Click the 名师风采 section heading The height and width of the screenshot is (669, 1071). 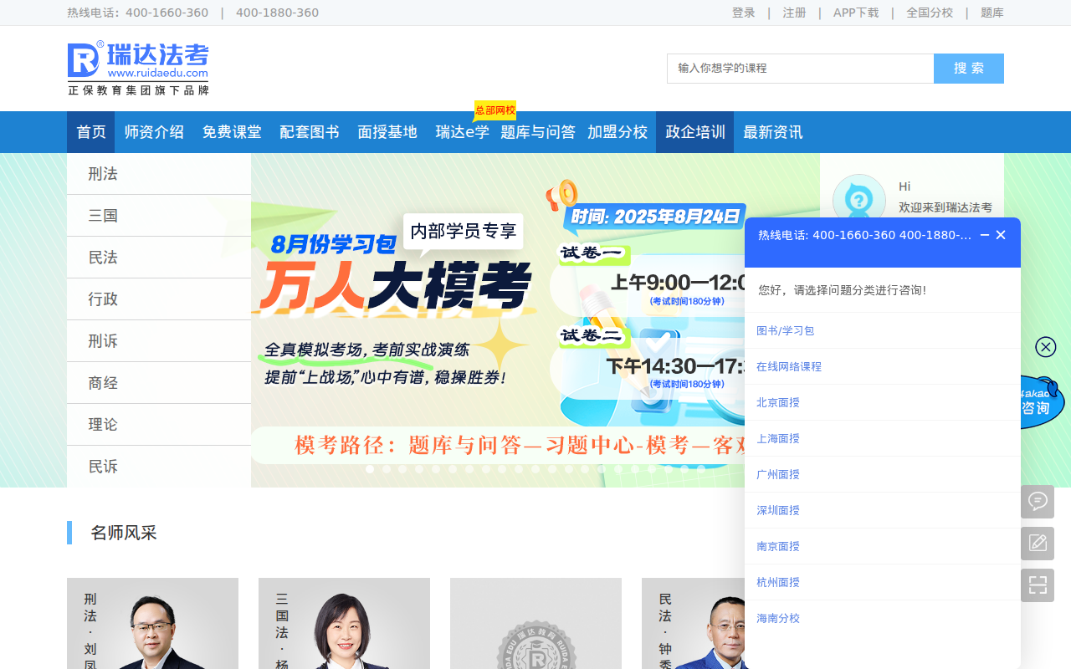[x=124, y=533]
